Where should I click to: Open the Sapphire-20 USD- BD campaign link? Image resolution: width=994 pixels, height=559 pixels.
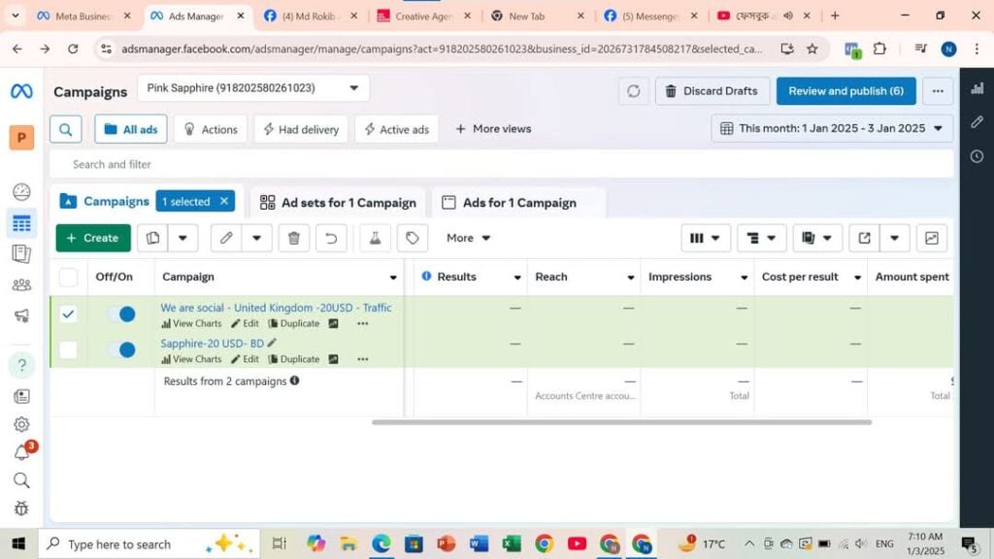[212, 344]
